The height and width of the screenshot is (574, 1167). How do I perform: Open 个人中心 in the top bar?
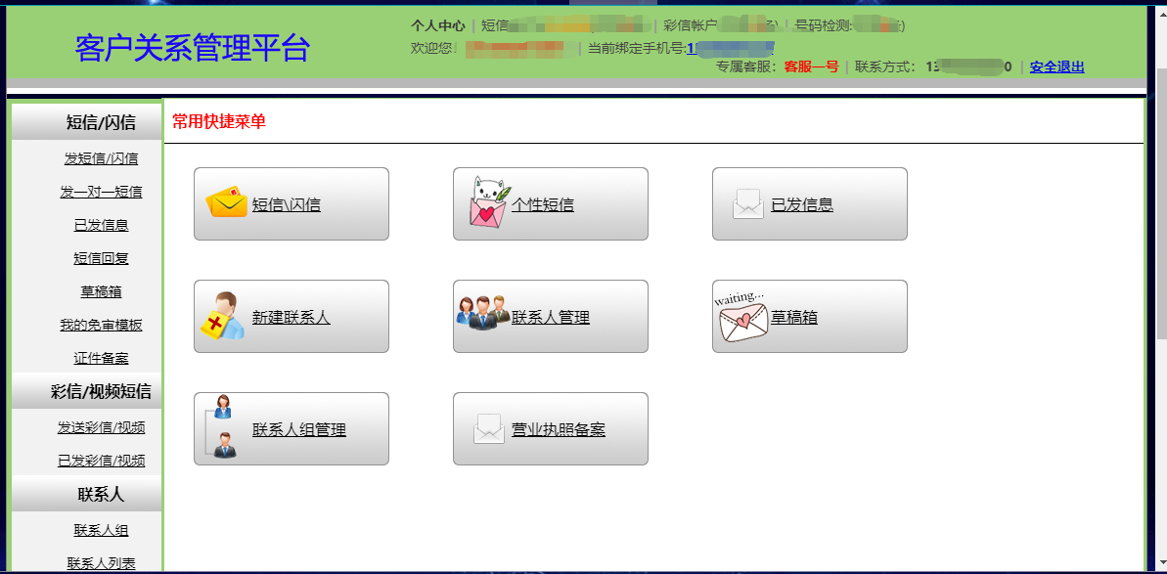point(437,26)
